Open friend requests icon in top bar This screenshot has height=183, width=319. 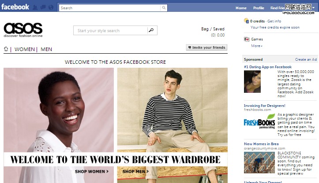[x=35, y=7]
